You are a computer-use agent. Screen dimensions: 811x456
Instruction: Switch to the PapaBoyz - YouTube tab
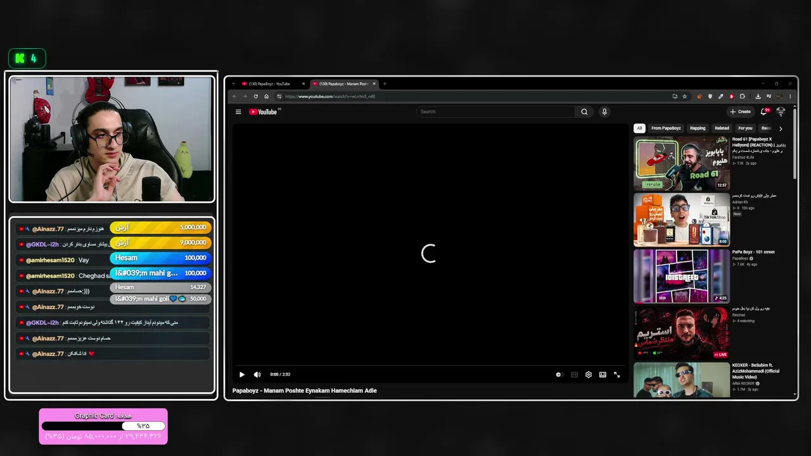point(273,84)
